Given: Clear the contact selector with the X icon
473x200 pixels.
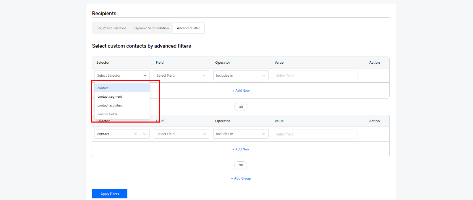Looking at the screenshot, I should tap(135, 134).
